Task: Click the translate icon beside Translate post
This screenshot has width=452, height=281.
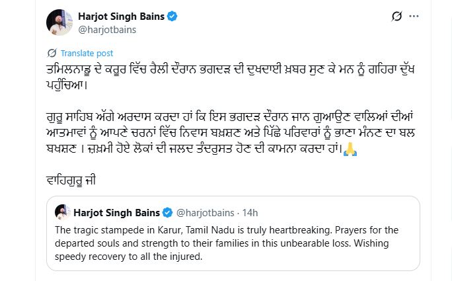Action: coord(52,53)
